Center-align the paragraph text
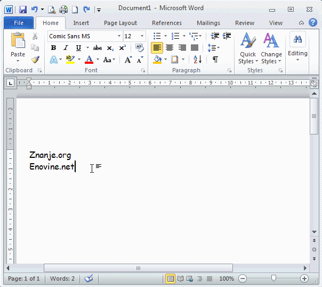This screenshot has height=287, width=322. click(170, 48)
